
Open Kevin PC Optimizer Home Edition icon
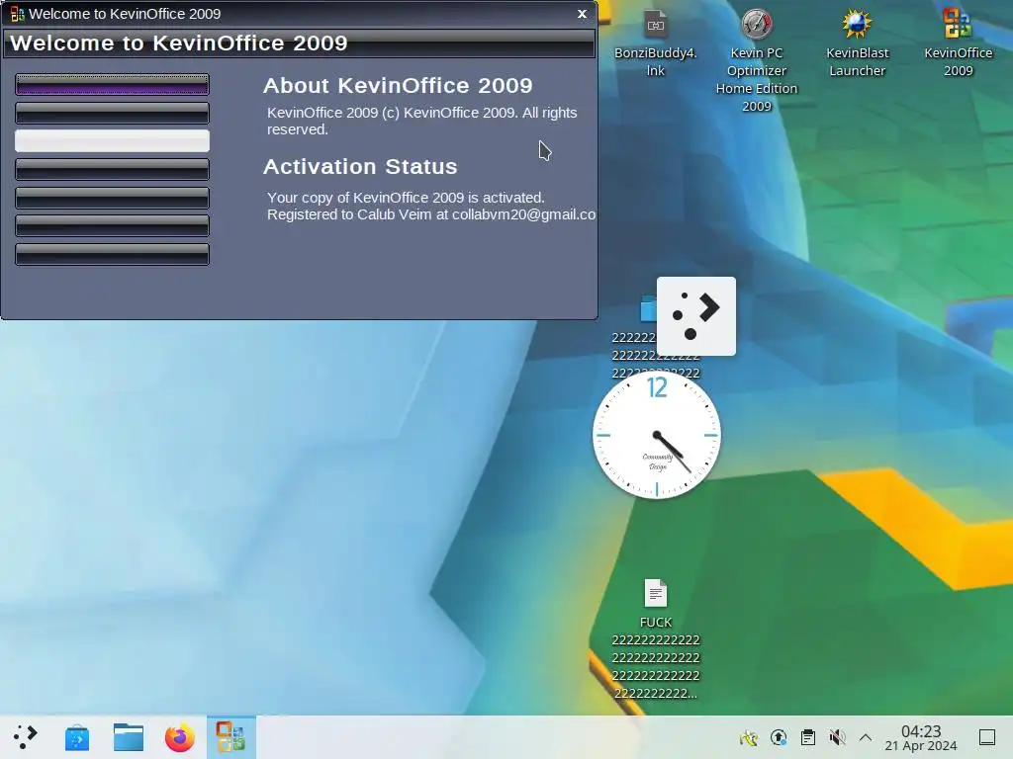click(x=756, y=60)
